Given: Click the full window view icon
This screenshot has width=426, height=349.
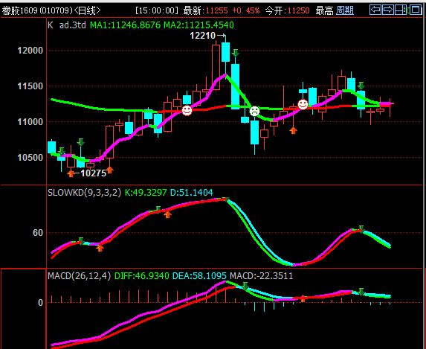Looking at the screenshot, I should (x=416, y=10).
